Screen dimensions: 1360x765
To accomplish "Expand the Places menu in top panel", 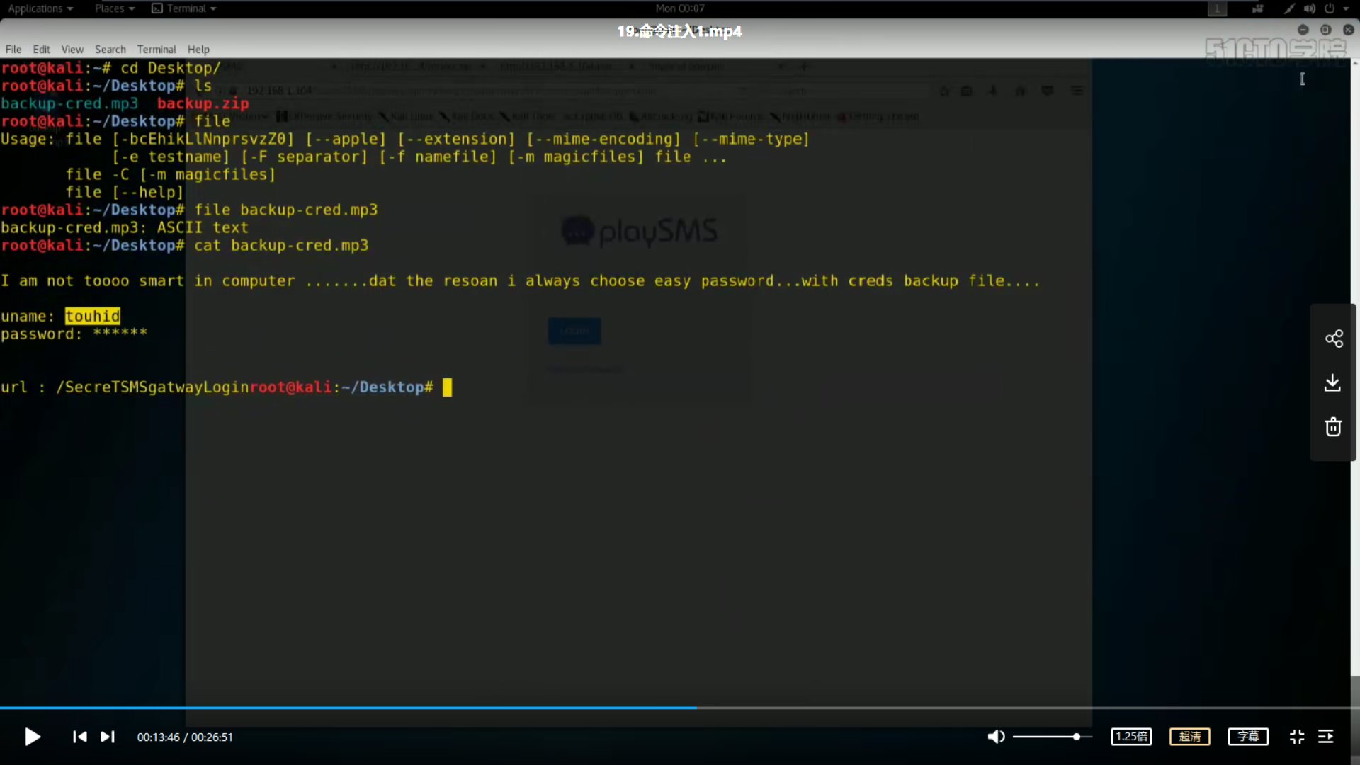I will [114, 8].
